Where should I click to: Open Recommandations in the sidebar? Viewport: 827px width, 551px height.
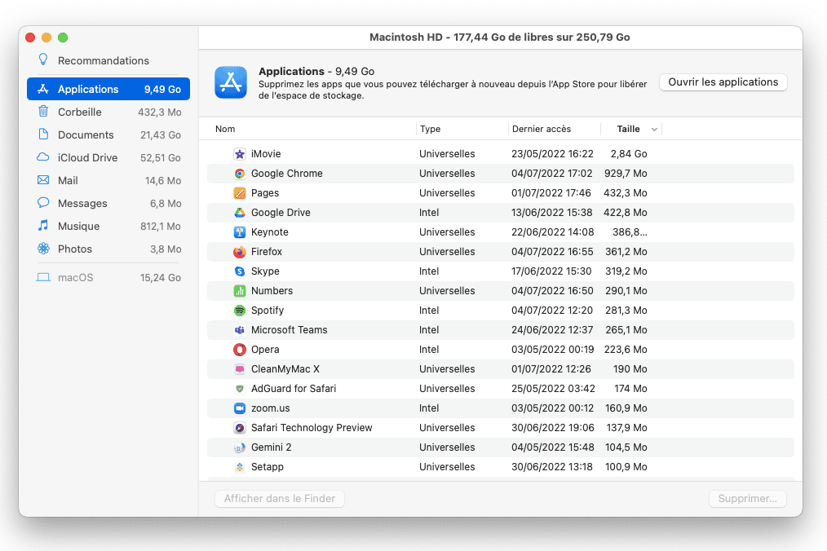tap(108, 60)
